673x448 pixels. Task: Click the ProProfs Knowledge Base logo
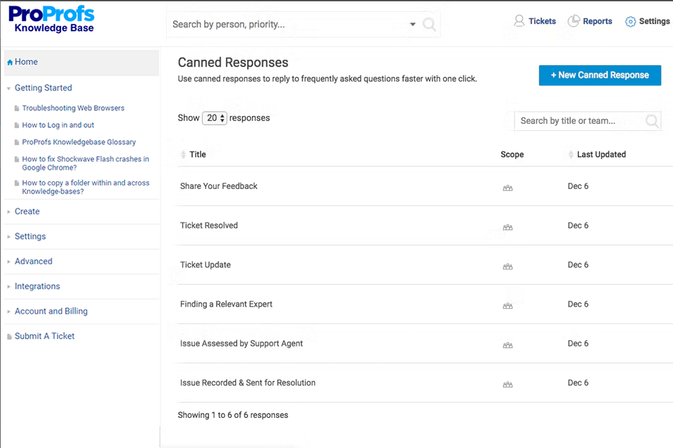51,20
